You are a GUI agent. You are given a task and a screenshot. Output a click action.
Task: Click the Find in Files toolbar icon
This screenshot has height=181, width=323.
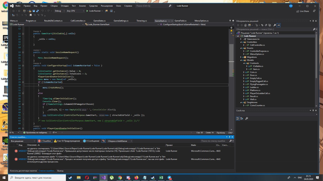click(106, 11)
